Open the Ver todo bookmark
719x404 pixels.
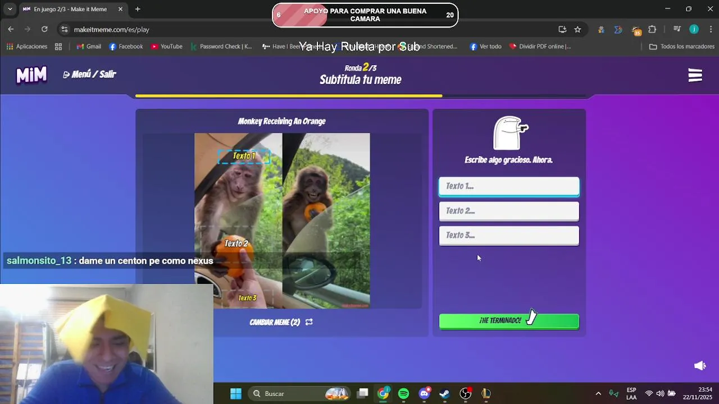pyautogui.click(x=485, y=47)
